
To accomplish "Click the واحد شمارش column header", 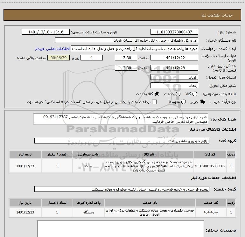I will click(88, 154).
